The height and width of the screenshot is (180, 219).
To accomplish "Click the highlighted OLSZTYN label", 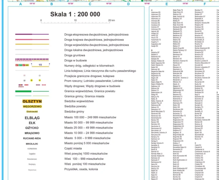I will point(32,101).
